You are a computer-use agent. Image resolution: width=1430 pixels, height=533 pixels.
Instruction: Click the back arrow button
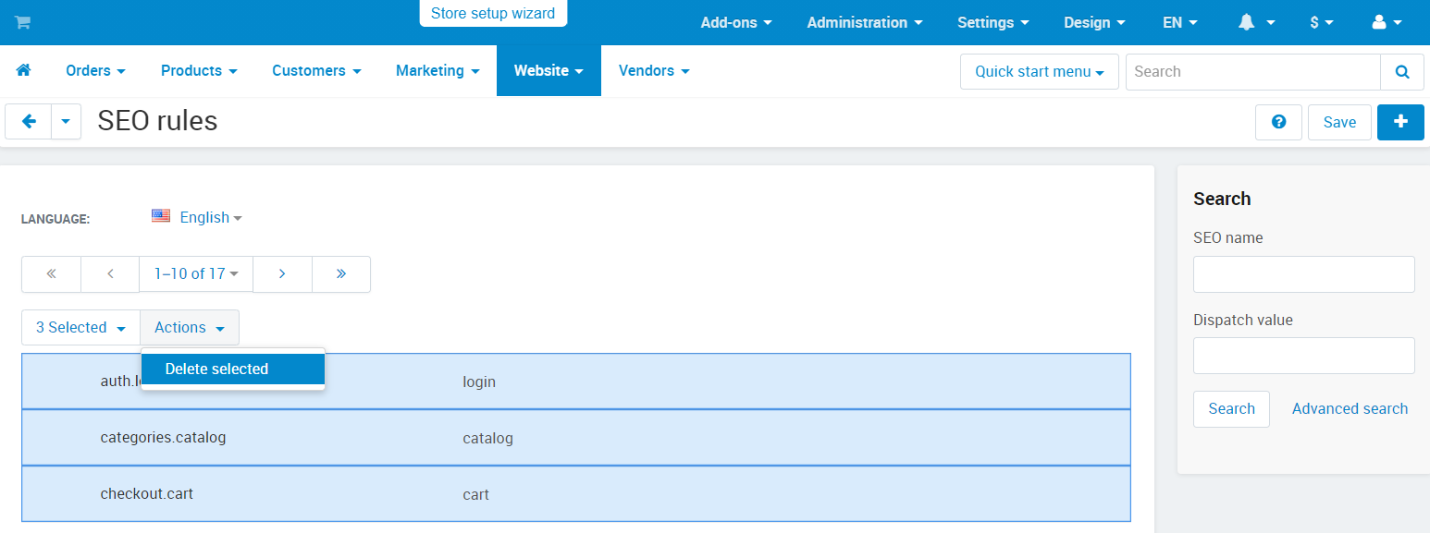29,121
